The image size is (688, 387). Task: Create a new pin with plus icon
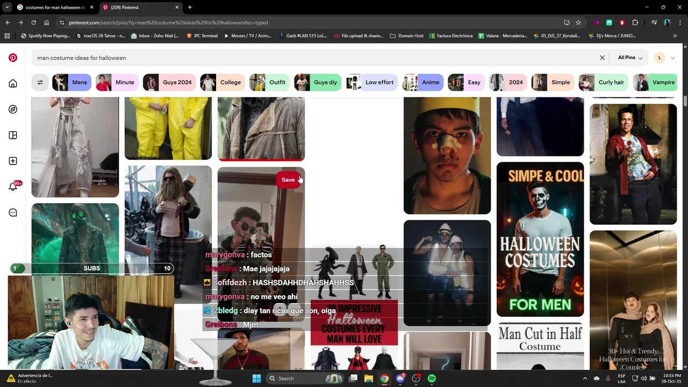[x=13, y=161]
